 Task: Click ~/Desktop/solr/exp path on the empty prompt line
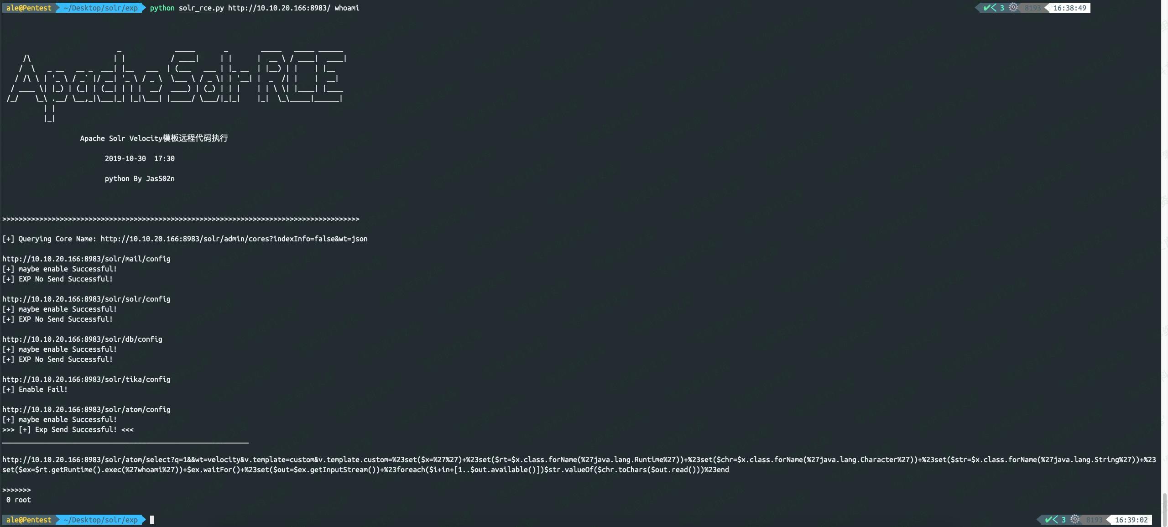coord(100,520)
